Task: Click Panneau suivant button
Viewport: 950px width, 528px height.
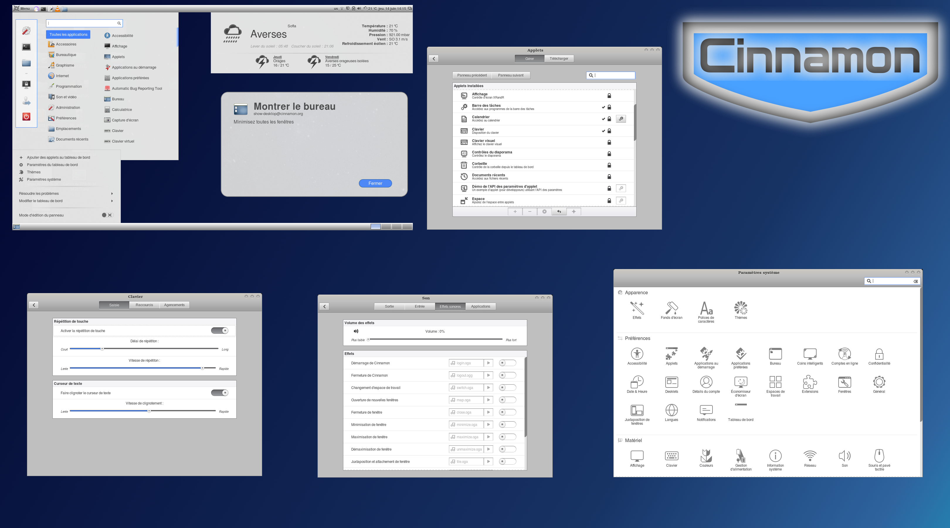Action: pos(511,75)
